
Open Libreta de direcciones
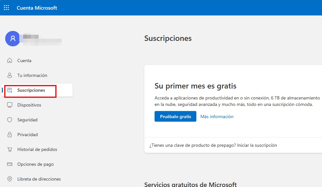pyautogui.click(x=39, y=179)
